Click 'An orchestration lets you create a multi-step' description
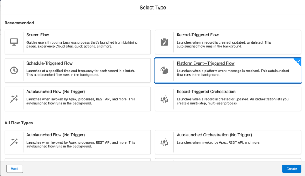Viewport: 305px width, 176px height. pos(232,101)
